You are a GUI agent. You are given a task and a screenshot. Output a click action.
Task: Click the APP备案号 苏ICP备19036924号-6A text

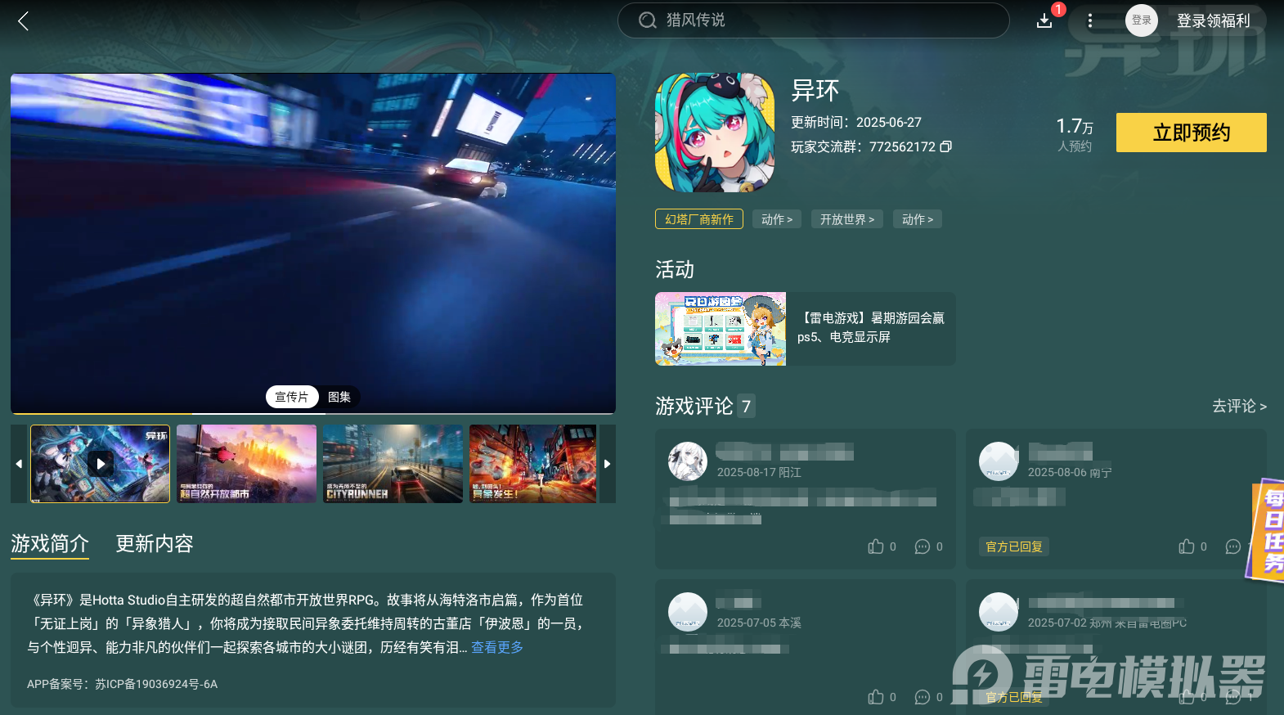click(123, 684)
